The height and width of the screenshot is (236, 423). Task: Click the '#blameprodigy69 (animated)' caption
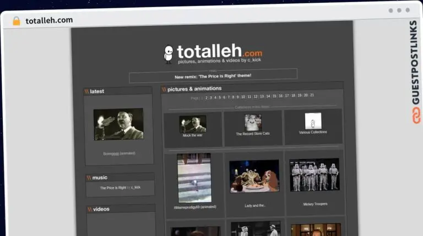[x=195, y=207]
